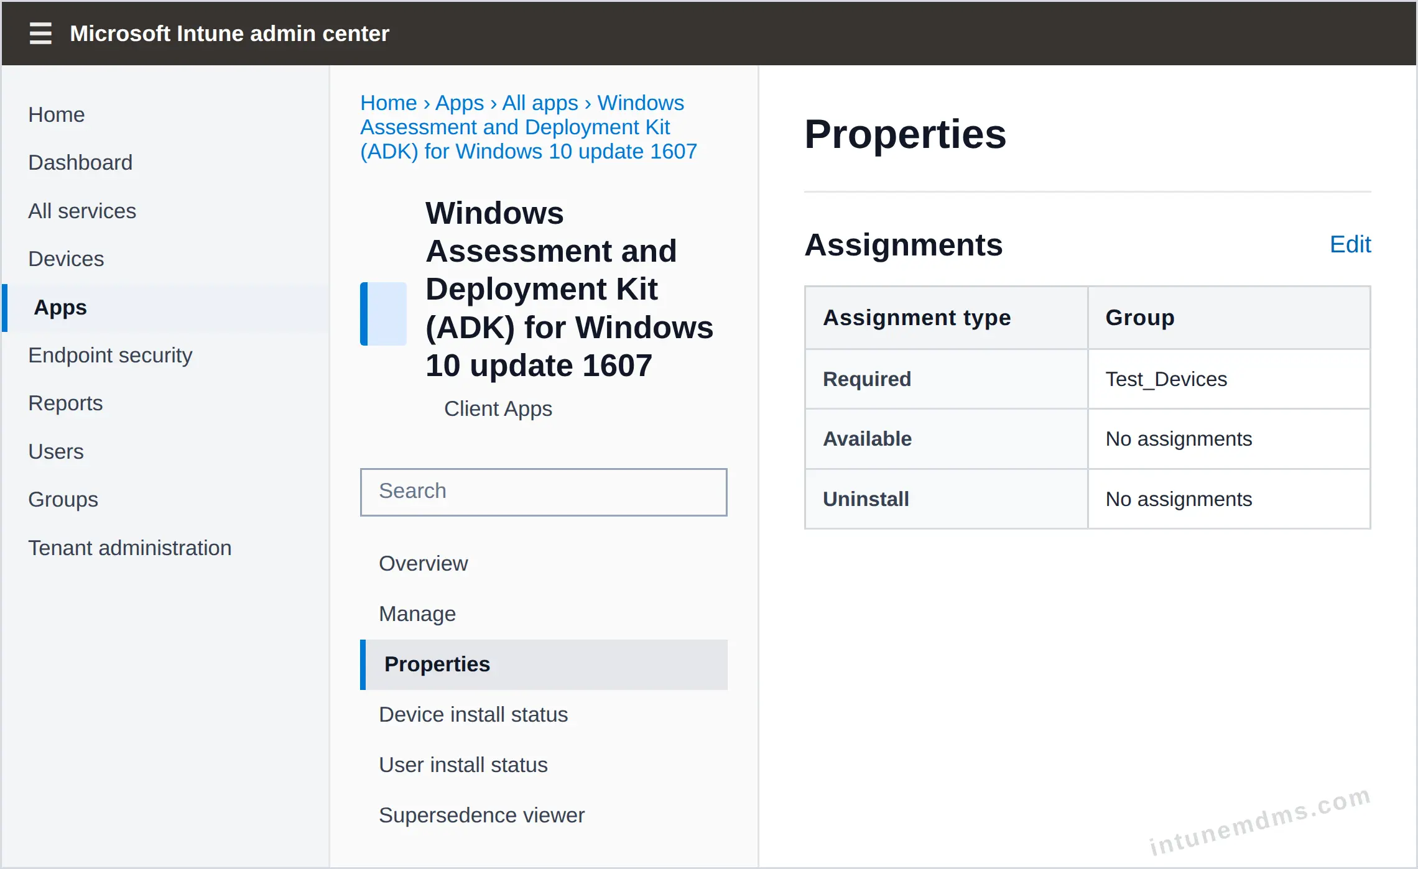Screen dimensions: 1418x869
Task: Click Apps breadcrumb link
Action: coord(460,103)
